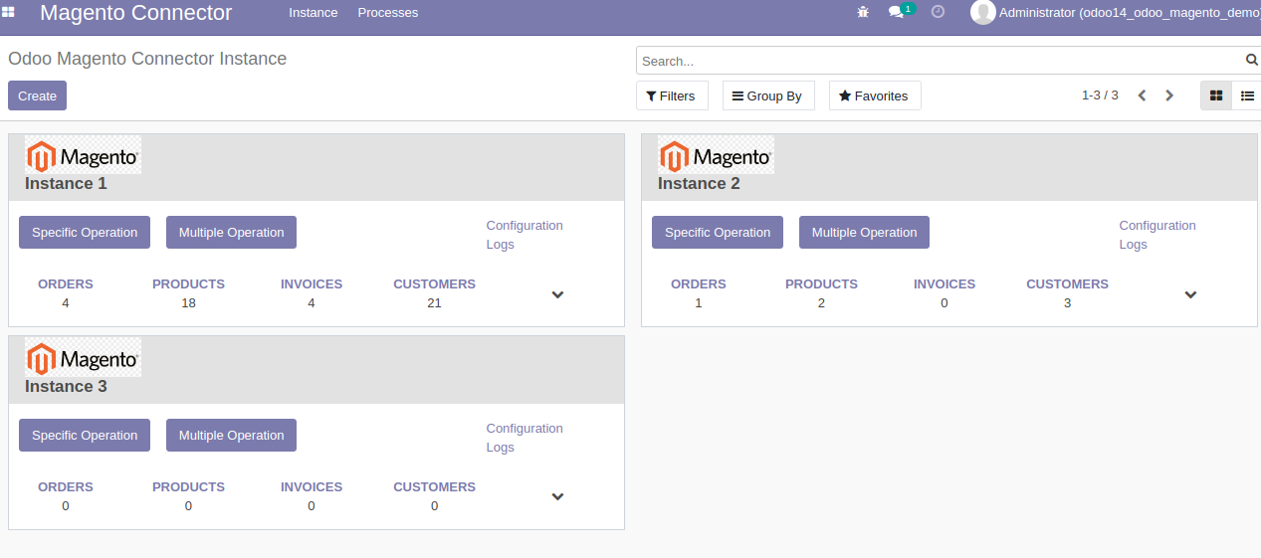
Task: Open Customers count of Instance 2
Action: tap(1067, 293)
